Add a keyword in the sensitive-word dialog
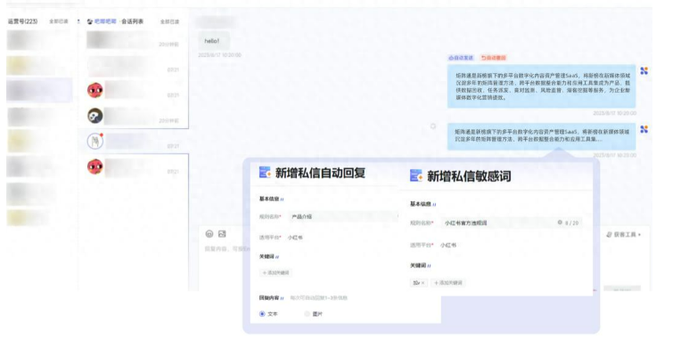 pyautogui.click(x=448, y=283)
